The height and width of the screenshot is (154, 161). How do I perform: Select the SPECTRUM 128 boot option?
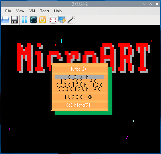tap(80, 85)
